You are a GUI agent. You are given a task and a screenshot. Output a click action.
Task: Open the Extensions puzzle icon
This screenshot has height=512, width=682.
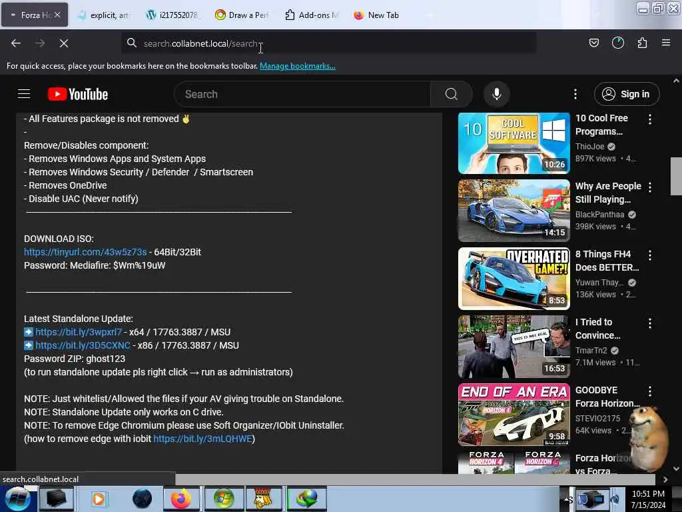click(x=642, y=43)
